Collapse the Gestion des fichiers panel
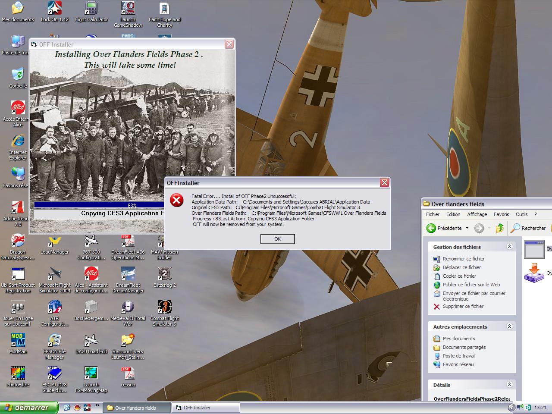 (509, 247)
